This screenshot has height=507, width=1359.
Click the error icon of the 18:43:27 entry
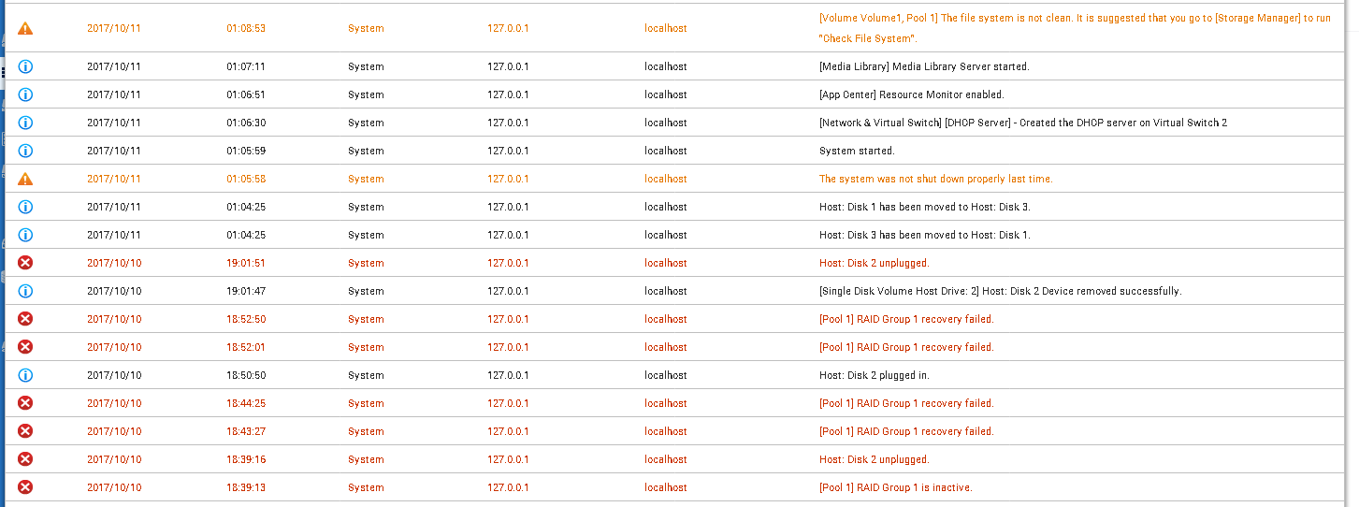[x=25, y=431]
